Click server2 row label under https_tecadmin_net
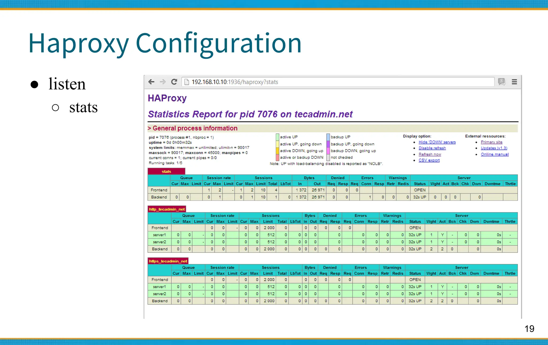 tap(159, 294)
